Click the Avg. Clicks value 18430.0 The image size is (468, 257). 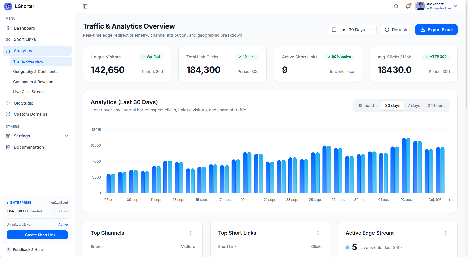coord(395,70)
